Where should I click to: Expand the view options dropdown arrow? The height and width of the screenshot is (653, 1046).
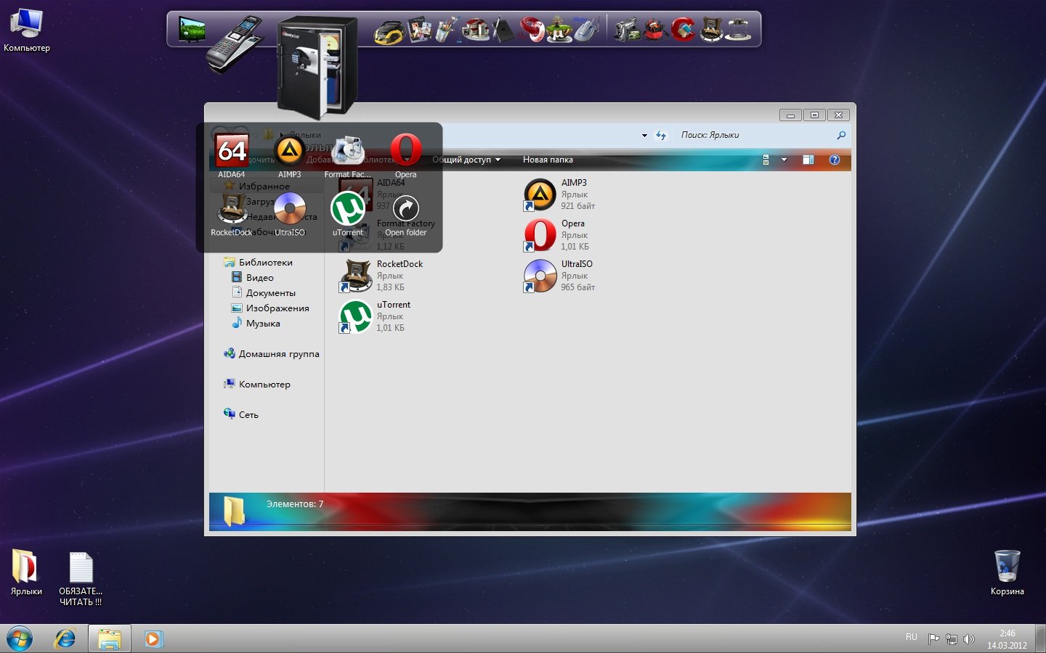tap(784, 160)
